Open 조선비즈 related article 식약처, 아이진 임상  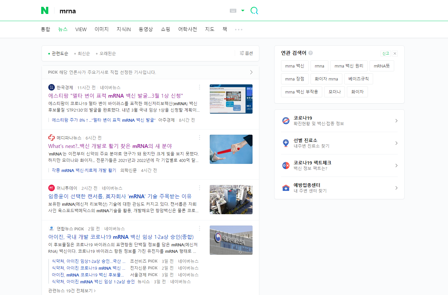(88, 261)
